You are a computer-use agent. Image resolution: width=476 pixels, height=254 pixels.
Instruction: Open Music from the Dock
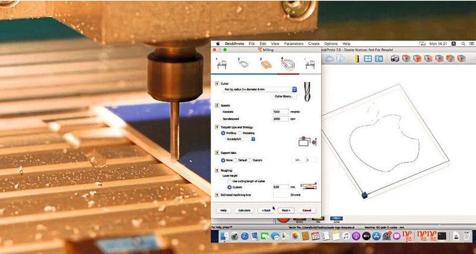point(346,236)
